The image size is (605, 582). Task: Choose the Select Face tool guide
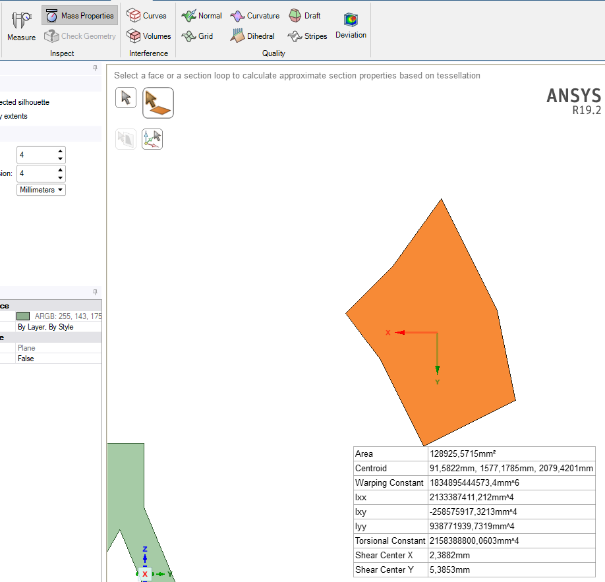158,103
